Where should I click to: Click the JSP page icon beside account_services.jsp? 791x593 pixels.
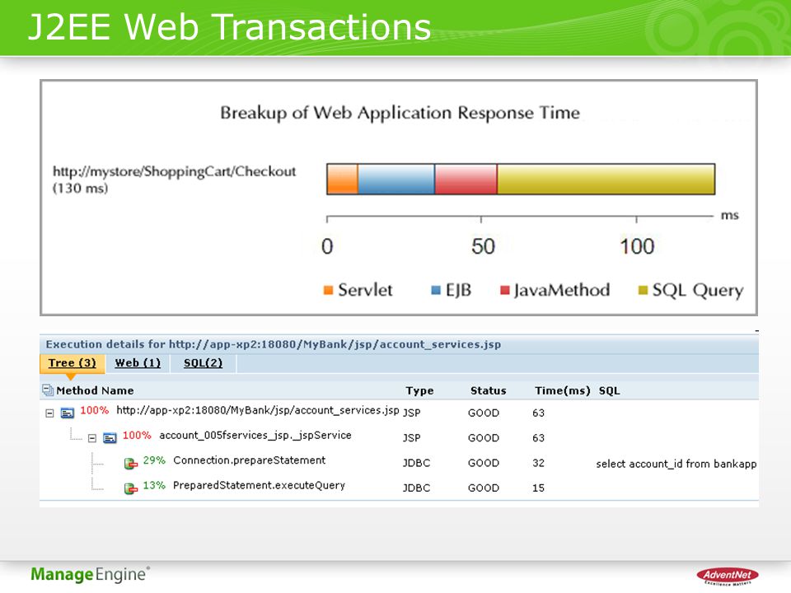[67, 413]
